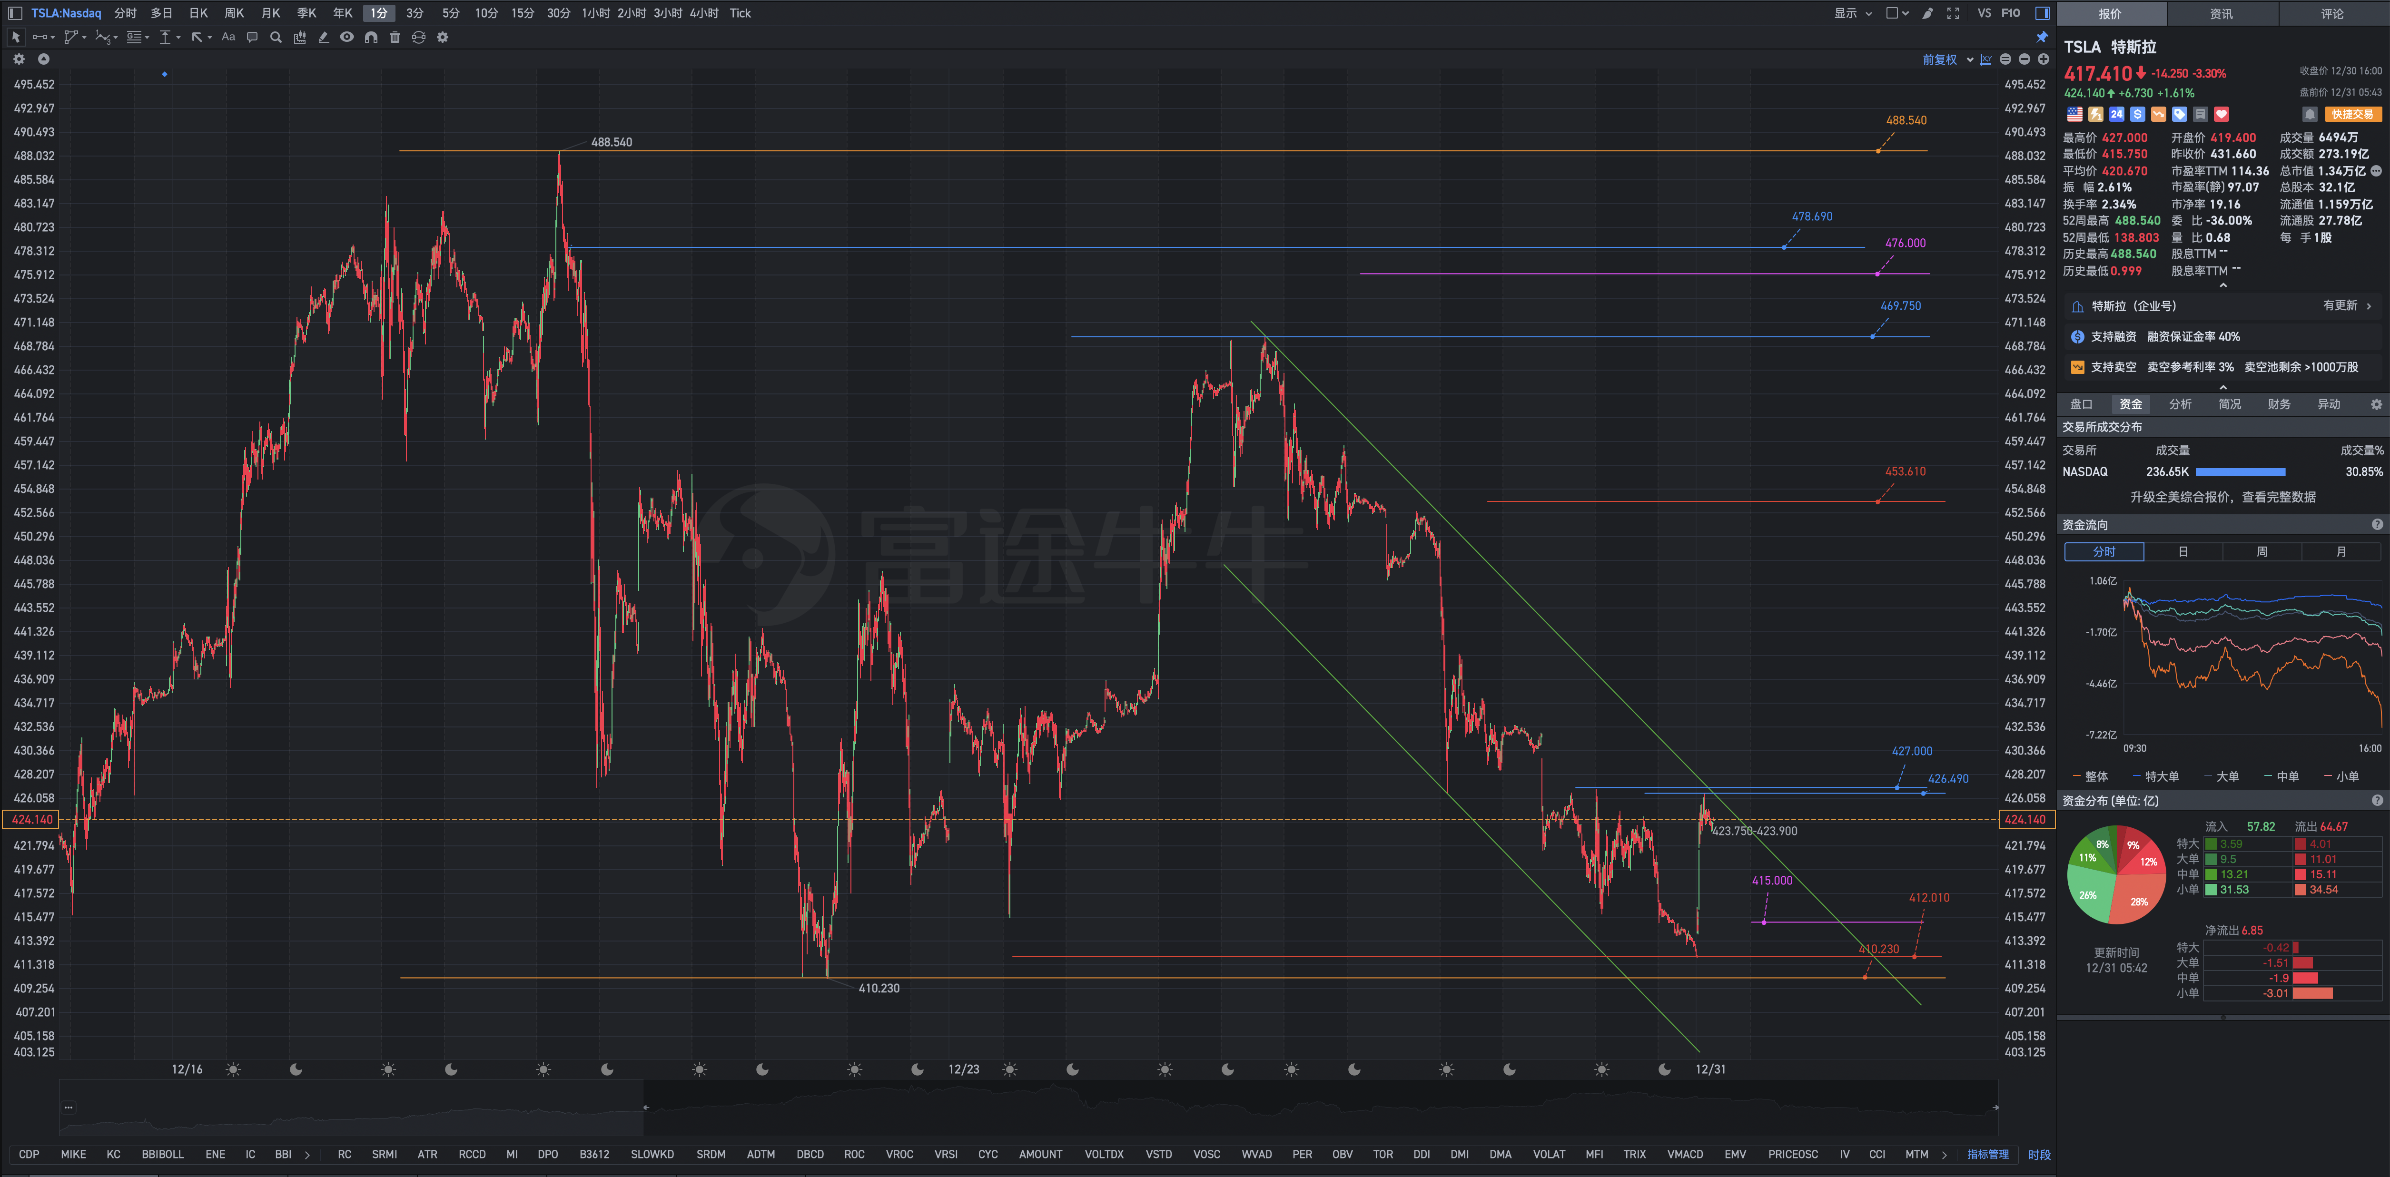Open the notes icon beside the tag
The height and width of the screenshot is (1177, 2390).
2201,114
